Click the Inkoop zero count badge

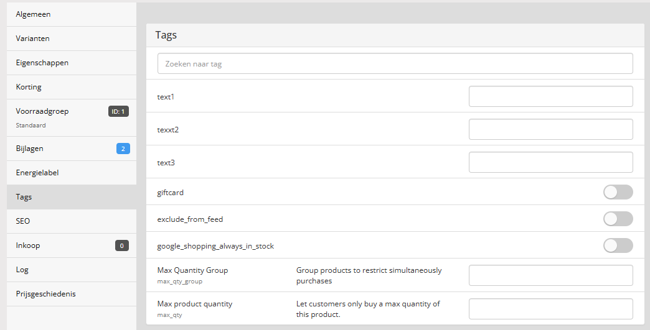122,245
